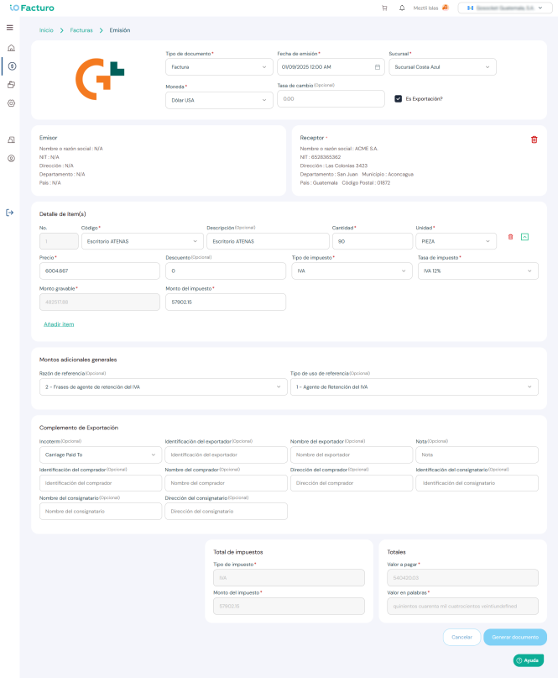
Task: Open the Código Escritorio ATENAS dropdown
Action: [142, 241]
